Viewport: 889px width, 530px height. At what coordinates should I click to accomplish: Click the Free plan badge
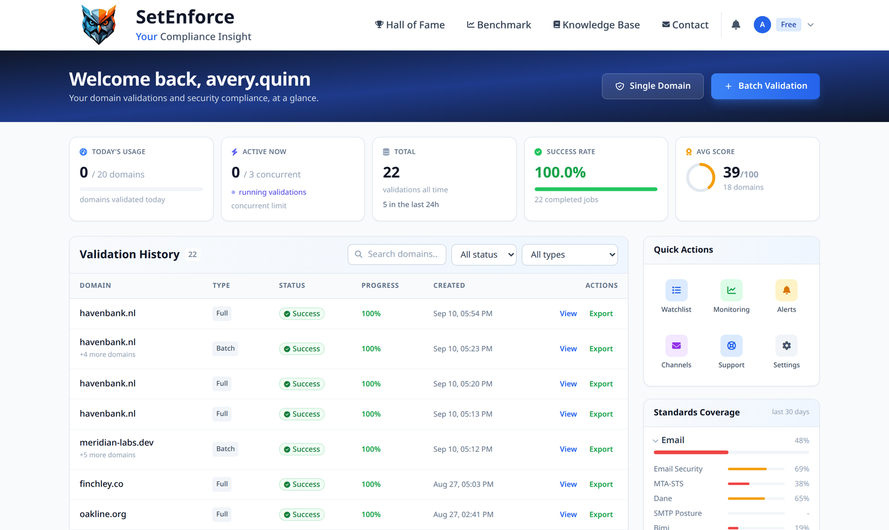(x=788, y=25)
